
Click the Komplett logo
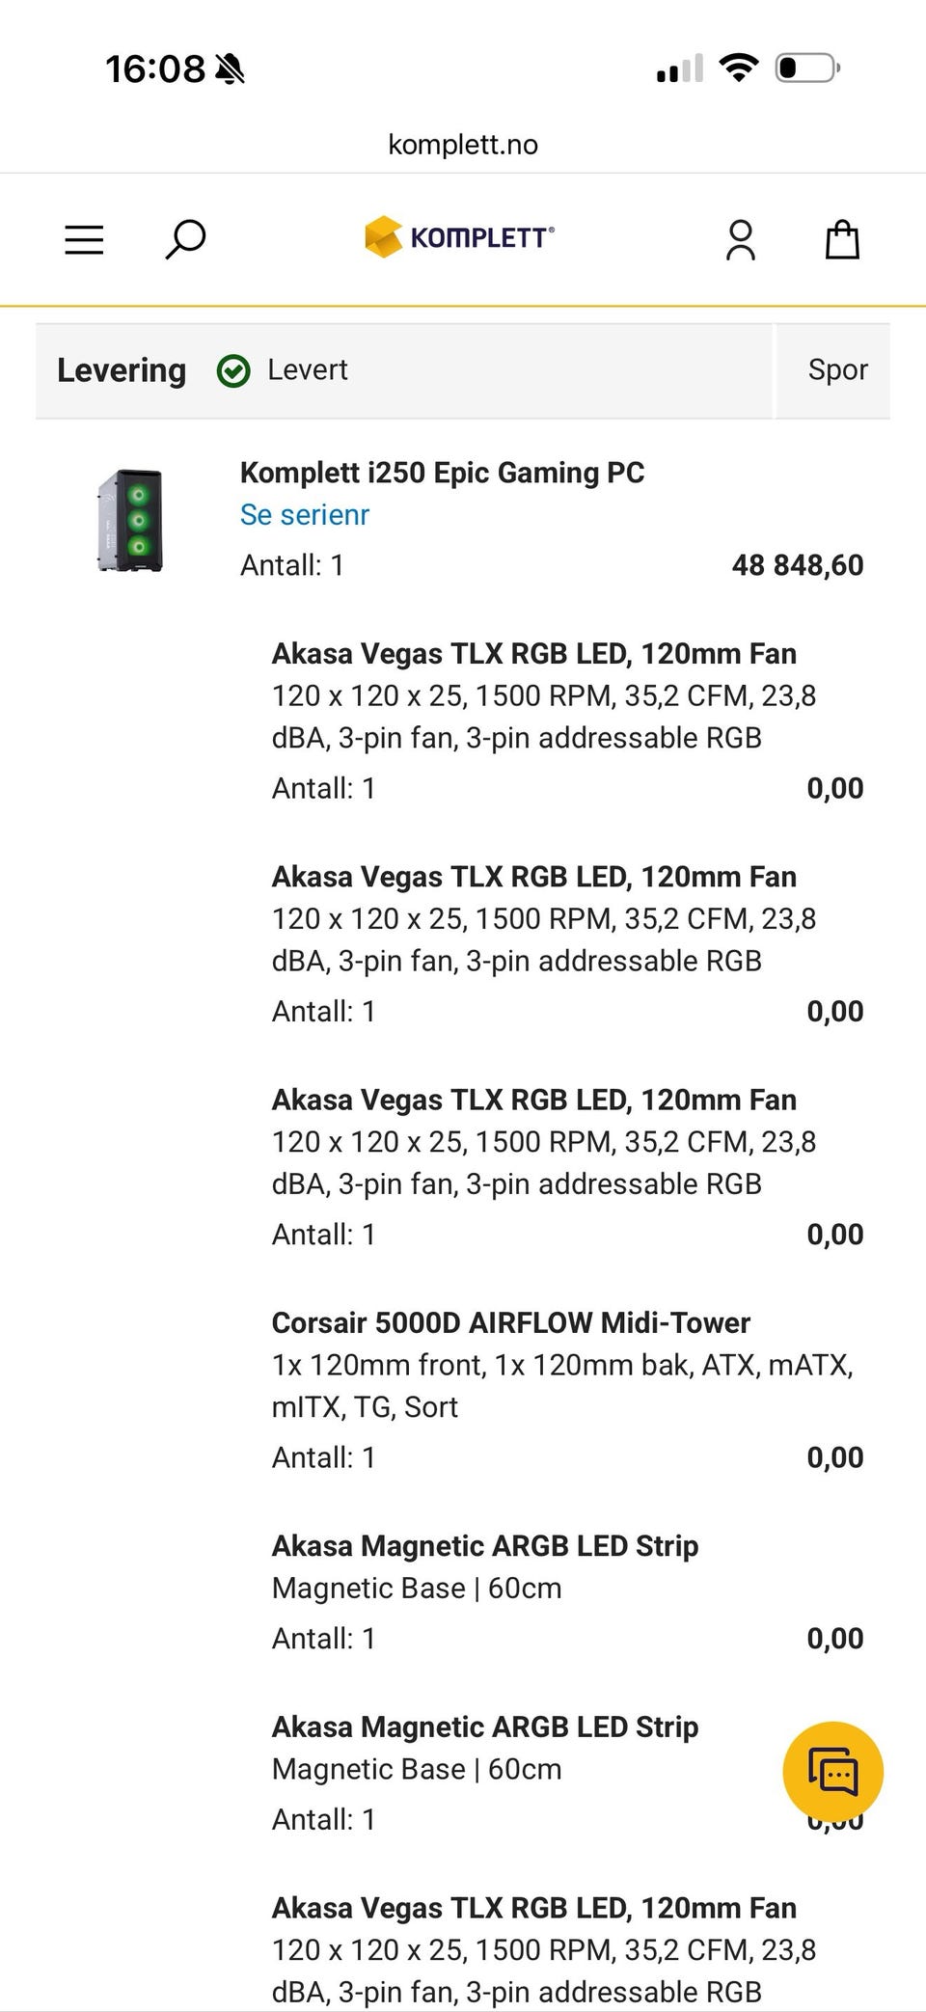(x=459, y=237)
